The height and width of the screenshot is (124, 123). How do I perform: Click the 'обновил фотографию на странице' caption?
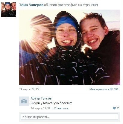pyautogui.click(x=71, y=5)
